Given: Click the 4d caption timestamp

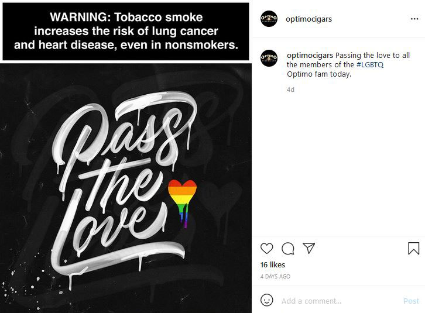Looking at the screenshot, I should coord(290,90).
